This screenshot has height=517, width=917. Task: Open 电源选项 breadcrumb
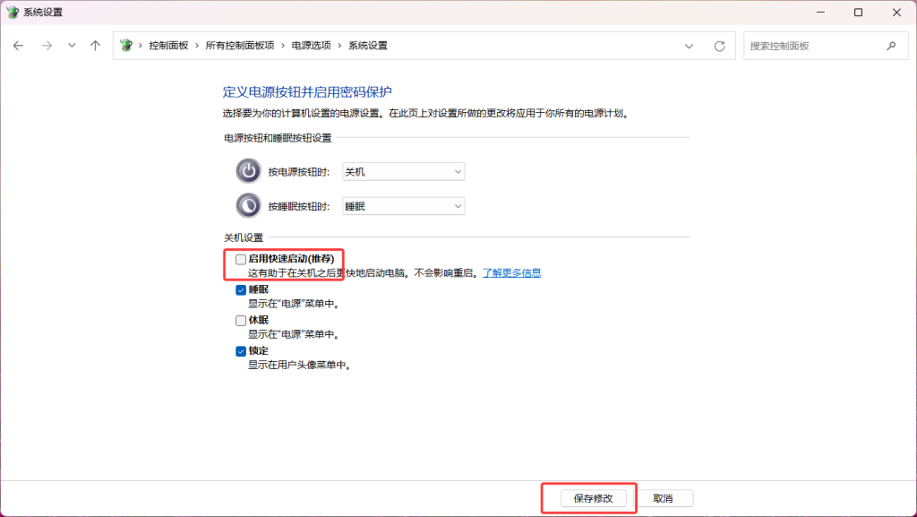pyautogui.click(x=311, y=46)
